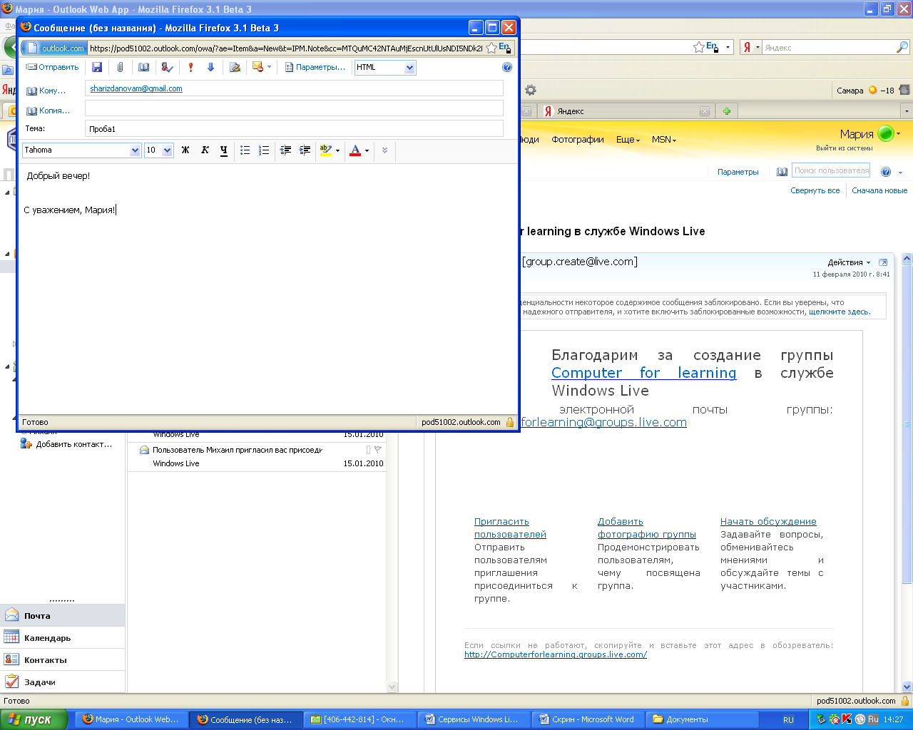Switch to the Календарь navigation section

click(x=62, y=638)
